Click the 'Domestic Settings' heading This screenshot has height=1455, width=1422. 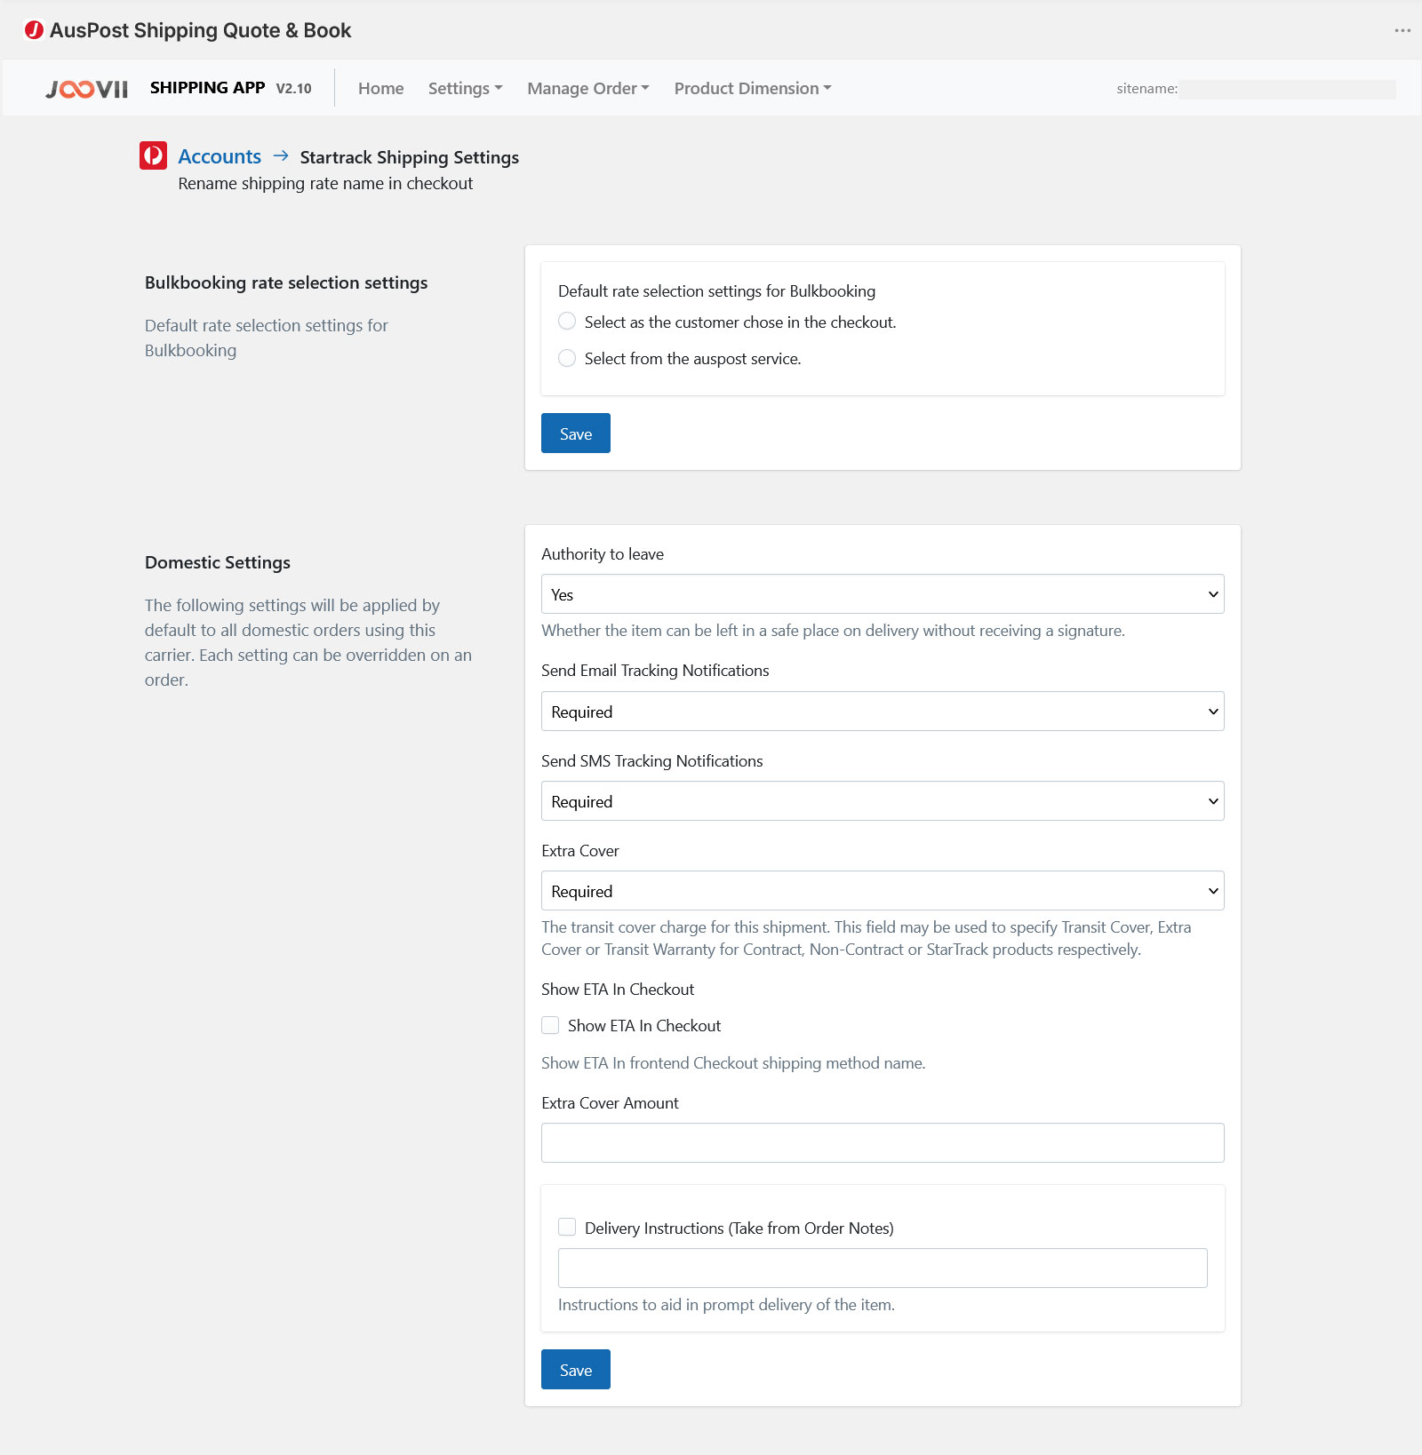(218, 562)
